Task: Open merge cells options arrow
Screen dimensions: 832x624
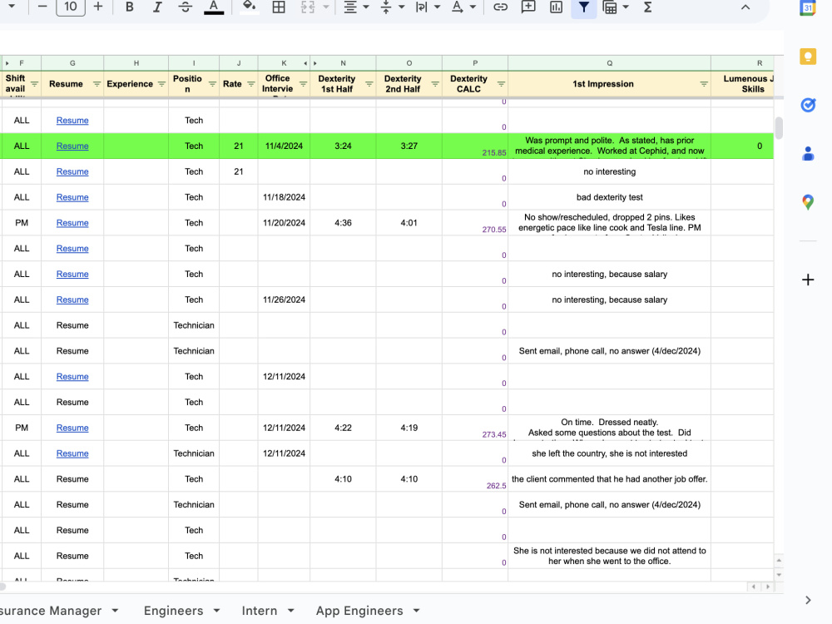Action: coord(326,7)
